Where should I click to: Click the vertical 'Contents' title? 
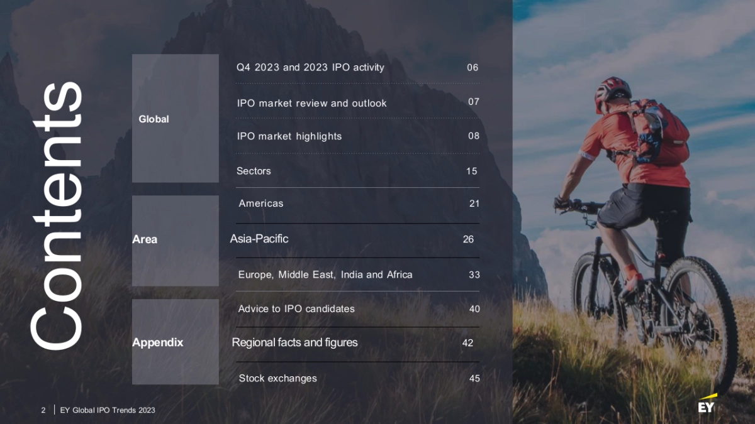(x=57, y=215)
